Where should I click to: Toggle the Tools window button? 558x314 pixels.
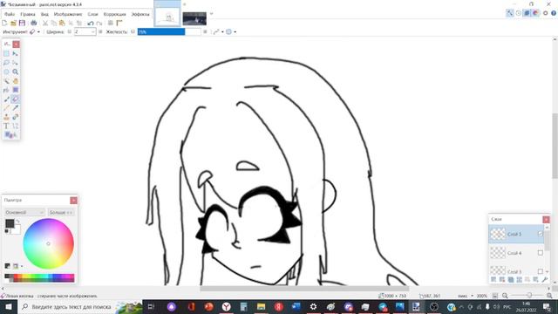(510, 13)
